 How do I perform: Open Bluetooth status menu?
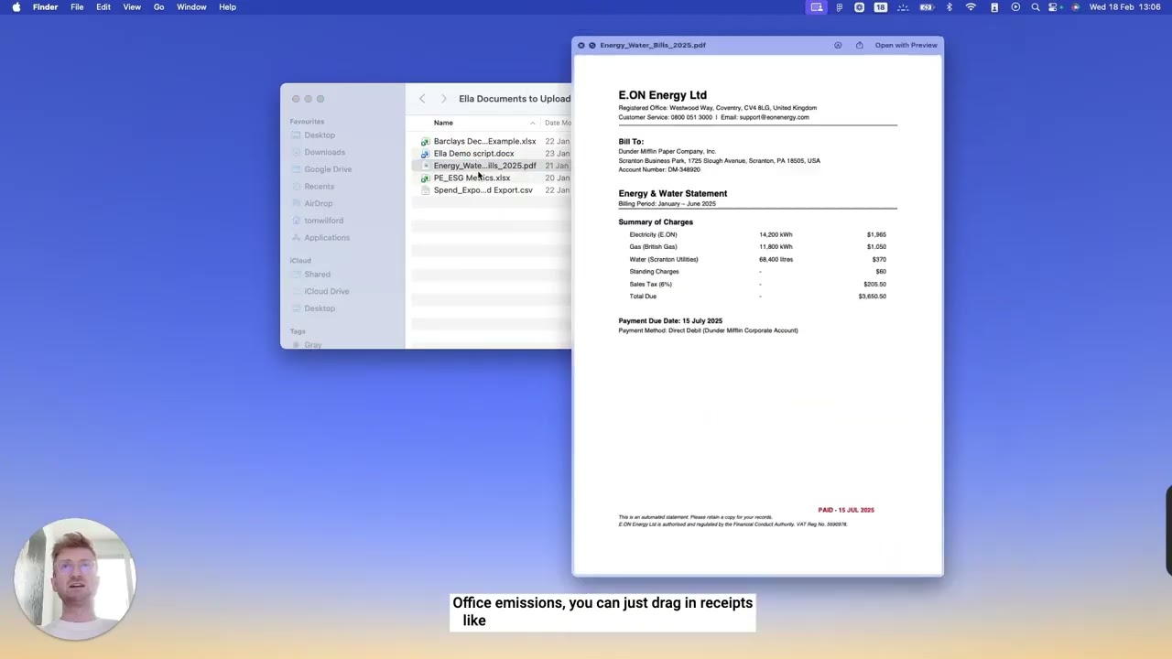(x=950, y=7)
